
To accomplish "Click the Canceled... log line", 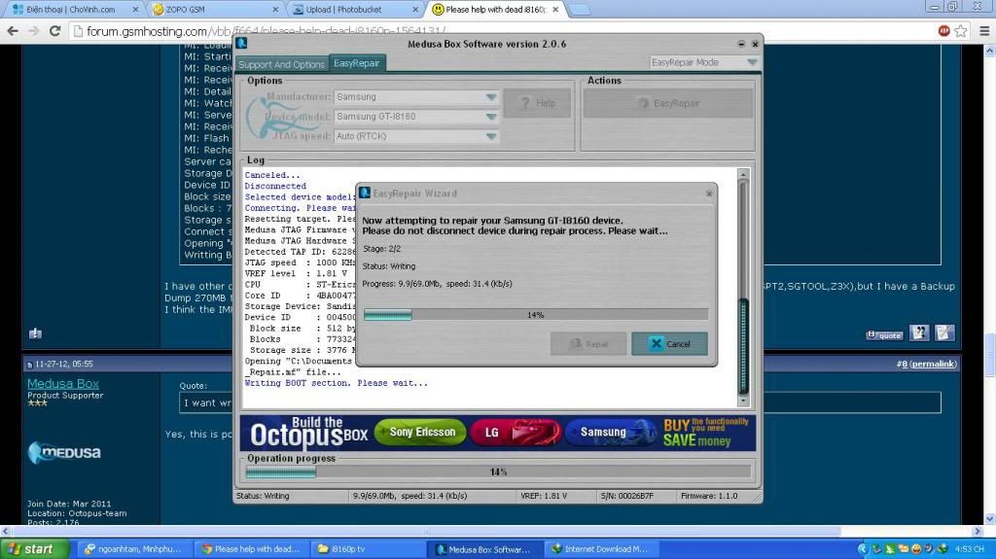I will tap(272, 175).
